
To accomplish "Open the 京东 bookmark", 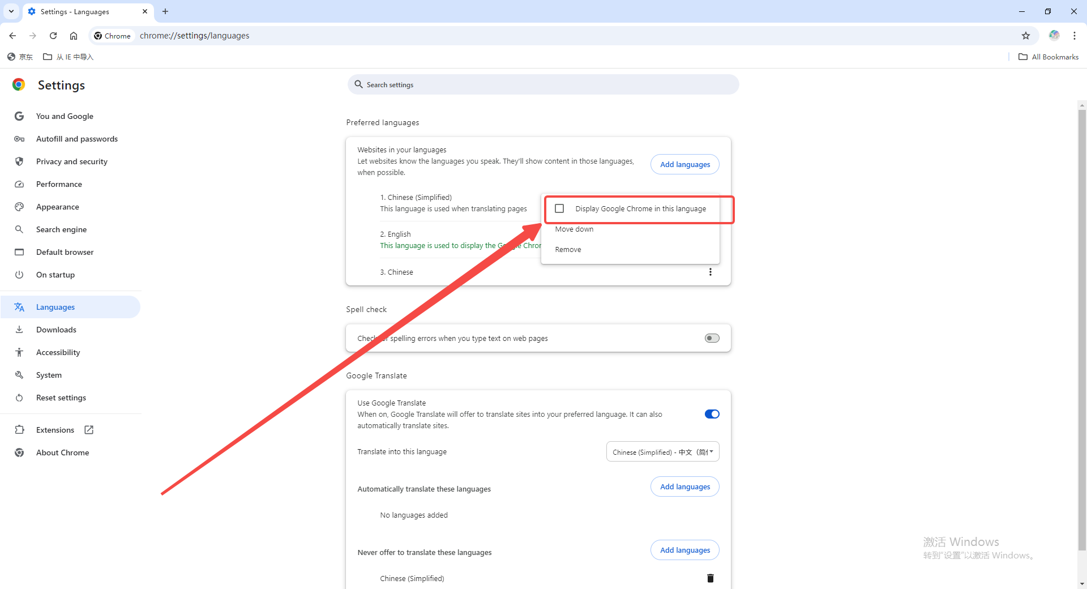I will click(20, 57).
